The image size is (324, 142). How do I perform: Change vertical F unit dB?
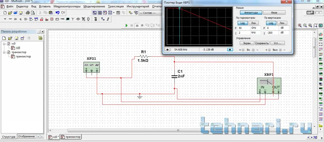click(x=284, y=28)
